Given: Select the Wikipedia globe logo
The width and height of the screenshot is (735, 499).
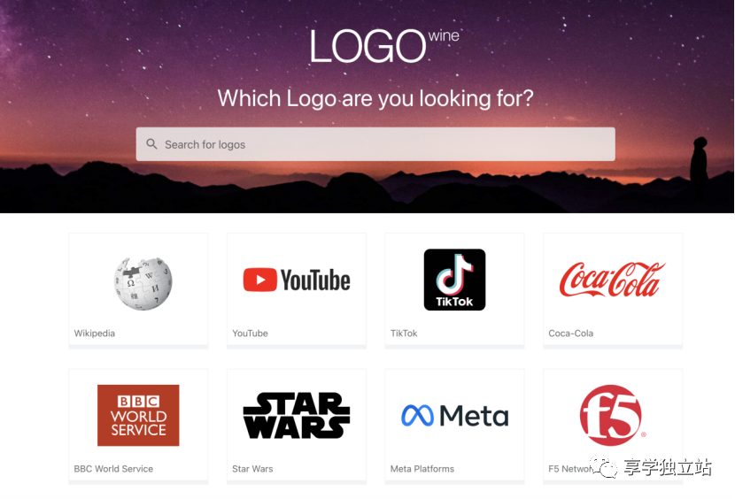Looking at the screenshot, I should click(x=143, y=283).
